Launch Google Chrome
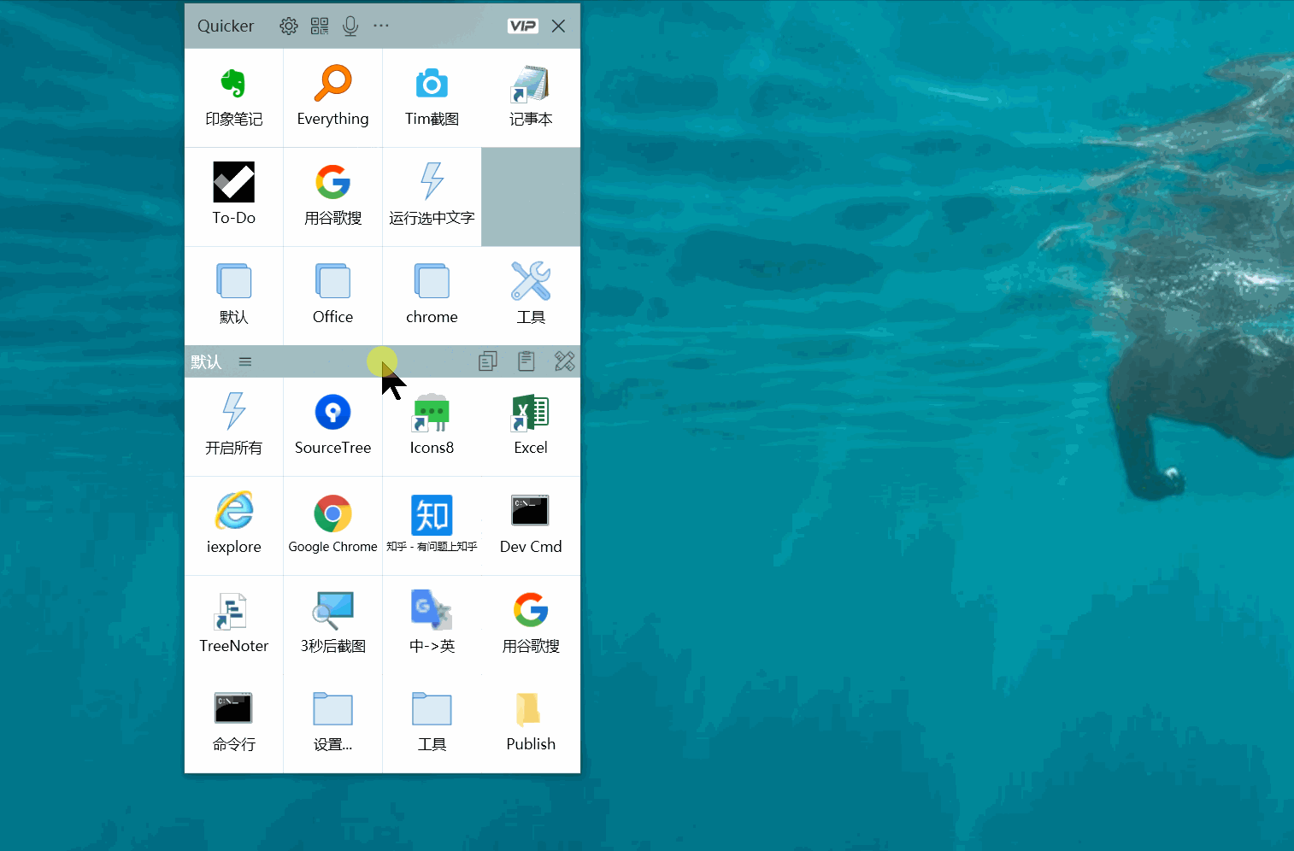 point(332,525)
